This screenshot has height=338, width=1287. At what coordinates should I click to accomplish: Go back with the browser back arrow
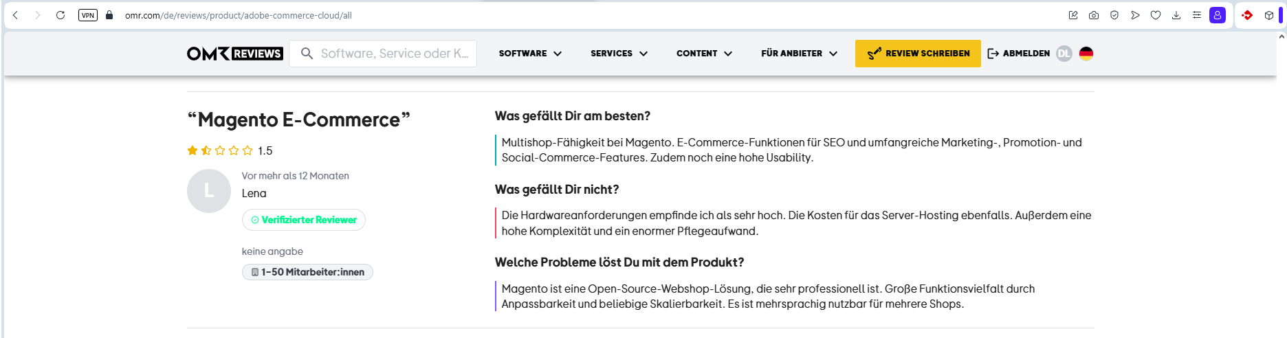coord(15,15)
